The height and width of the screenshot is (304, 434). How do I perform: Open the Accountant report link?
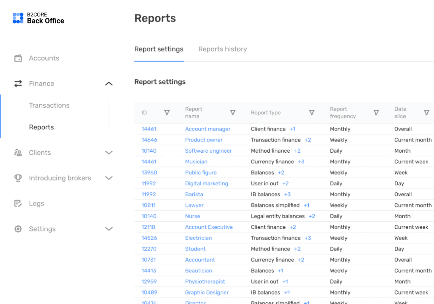coord(200,260)
